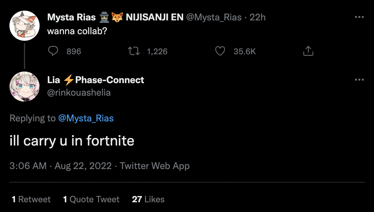Like Mysta Rias's tweet with the heart
The height and width of the screenshot is (212, 374).
click(220, 51)
